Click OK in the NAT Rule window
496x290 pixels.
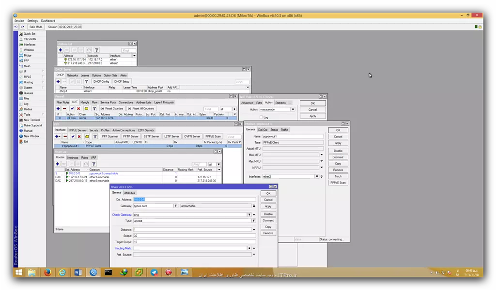[x=312, y=104]
